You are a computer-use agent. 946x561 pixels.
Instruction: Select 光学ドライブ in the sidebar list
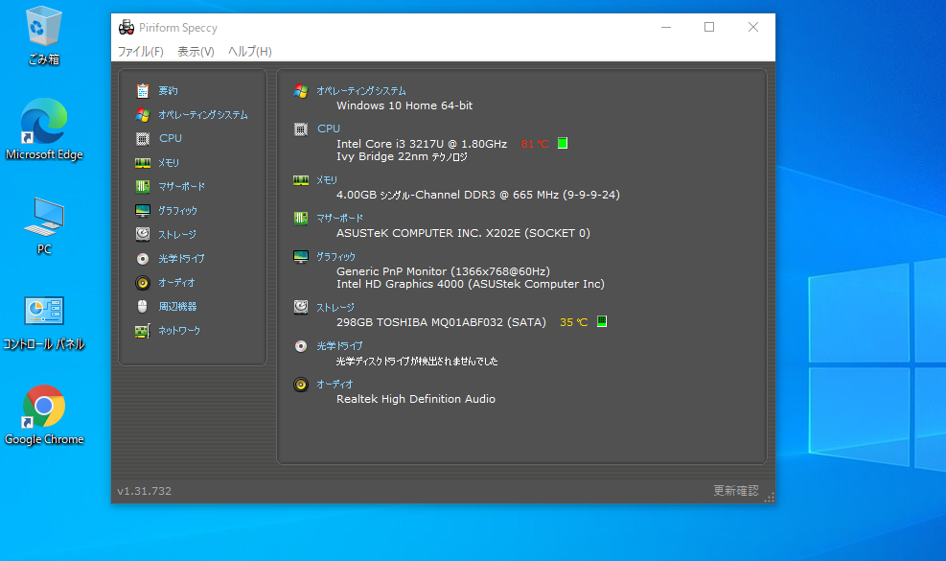click(181, 259)
